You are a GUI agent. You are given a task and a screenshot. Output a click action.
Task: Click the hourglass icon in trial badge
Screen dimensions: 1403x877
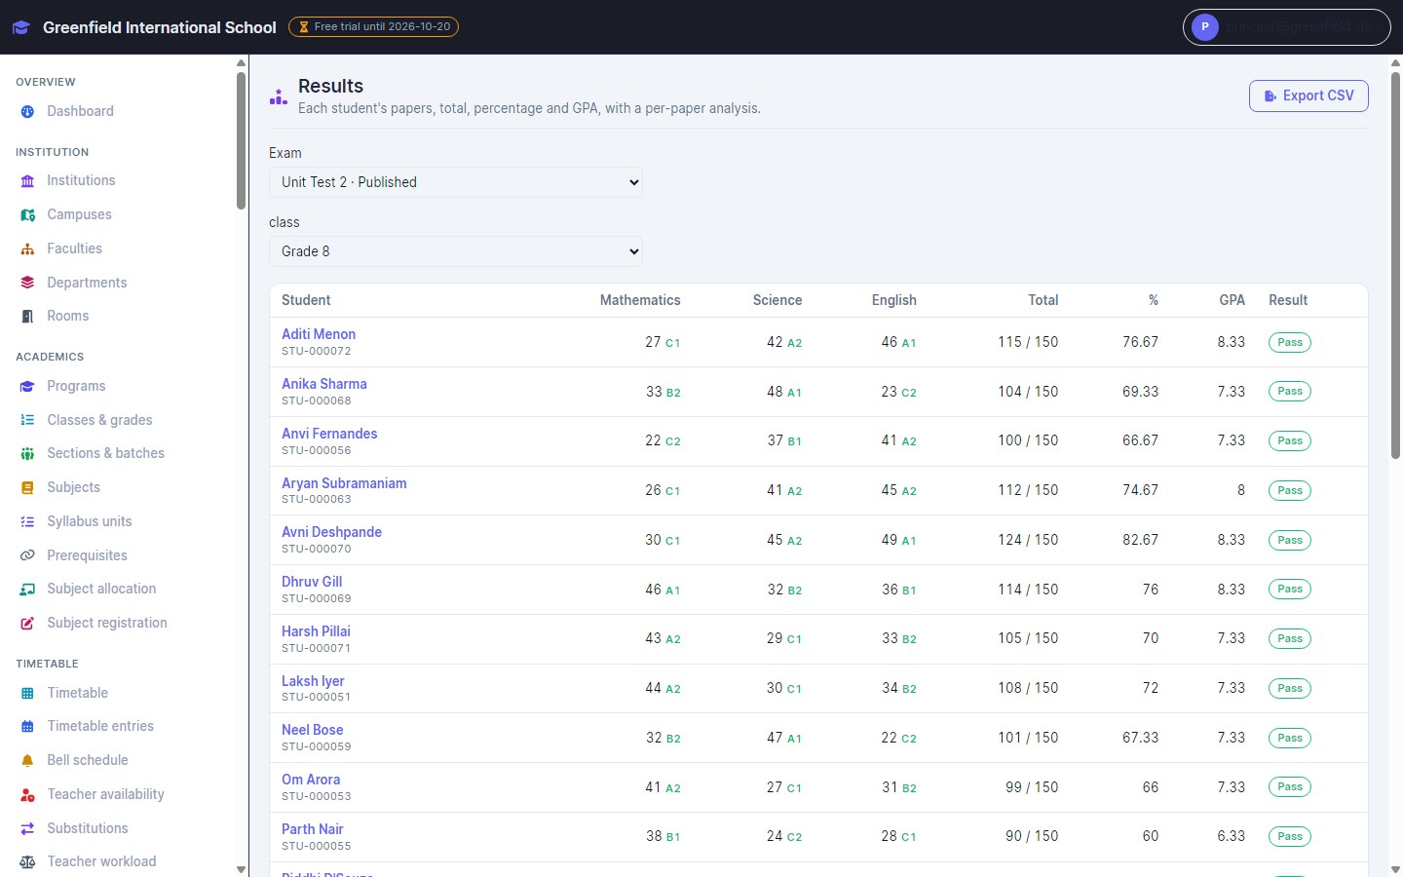304,27
